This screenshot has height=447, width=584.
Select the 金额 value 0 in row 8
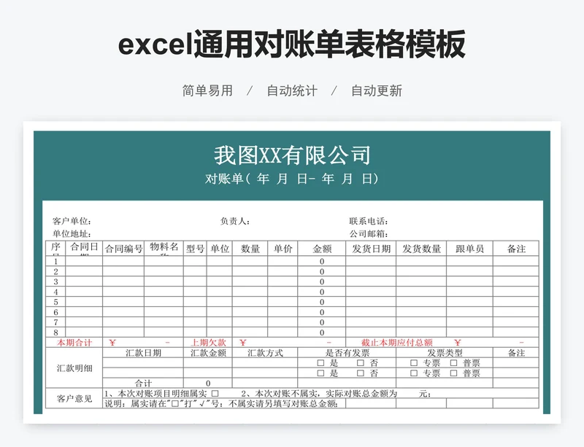click(322, 333)
